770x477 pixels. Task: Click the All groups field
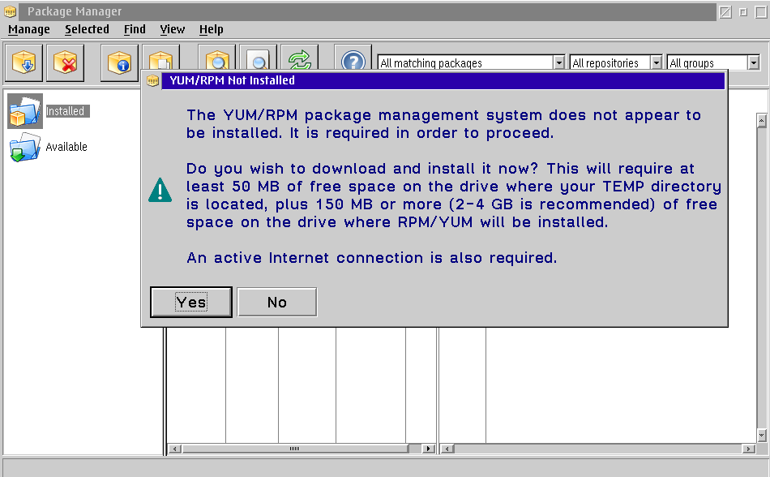pos(707,62)
